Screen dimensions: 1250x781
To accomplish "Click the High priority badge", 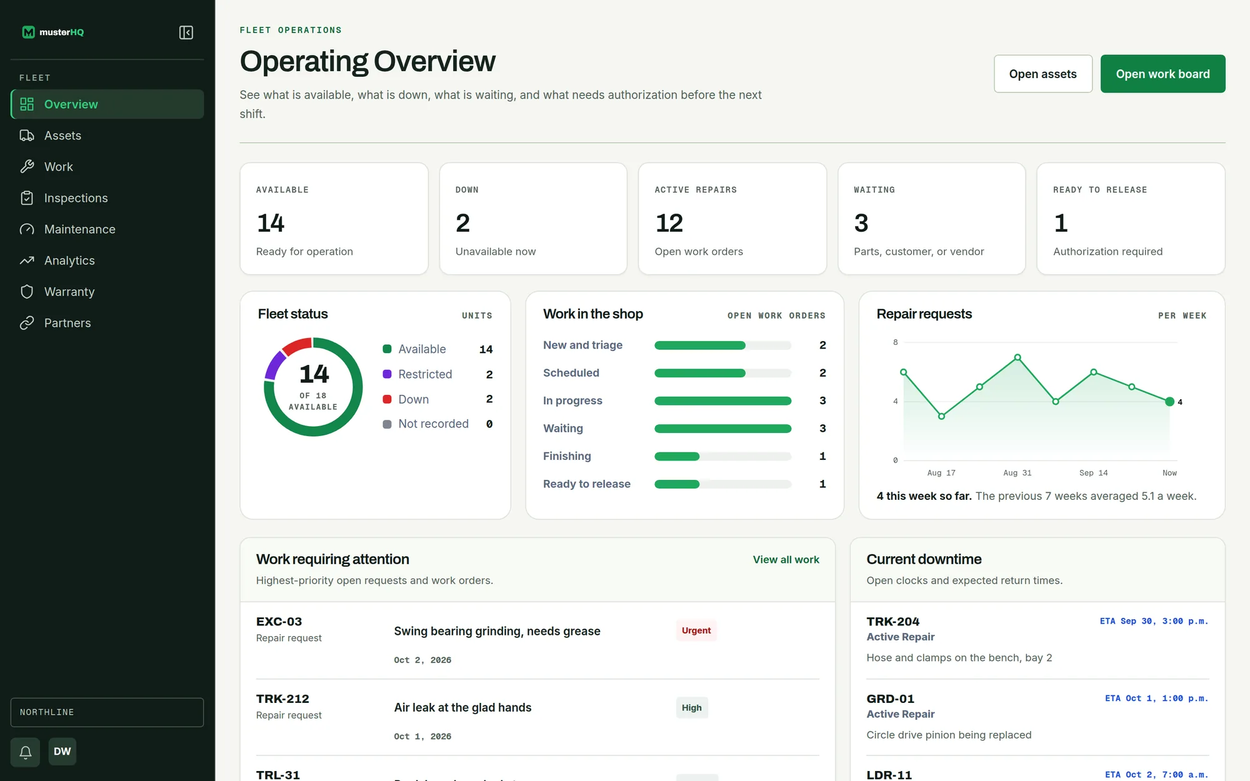I will [691, 708].
